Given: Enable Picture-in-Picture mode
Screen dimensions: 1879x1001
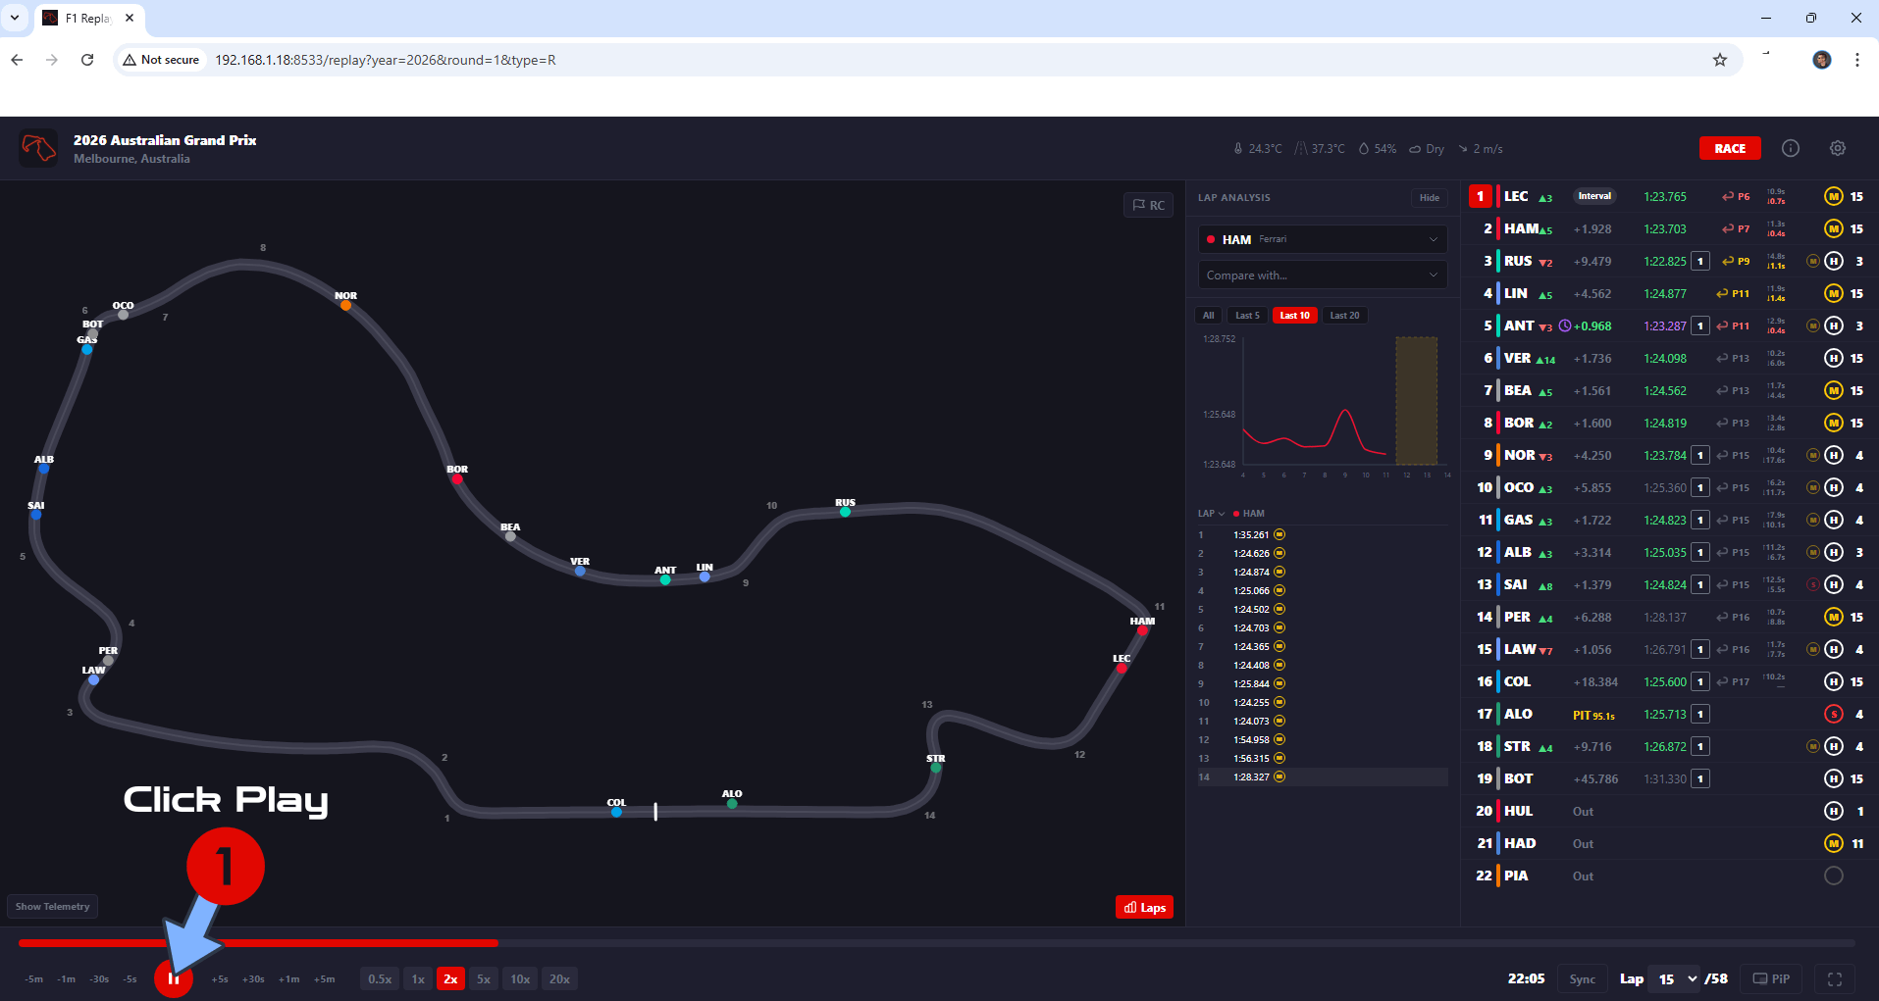Looking at the screenshot, I should (1772, 978).
